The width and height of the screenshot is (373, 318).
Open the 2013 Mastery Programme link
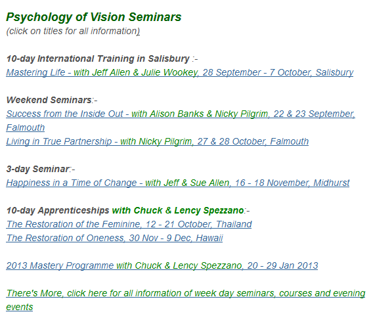[162, 265]
